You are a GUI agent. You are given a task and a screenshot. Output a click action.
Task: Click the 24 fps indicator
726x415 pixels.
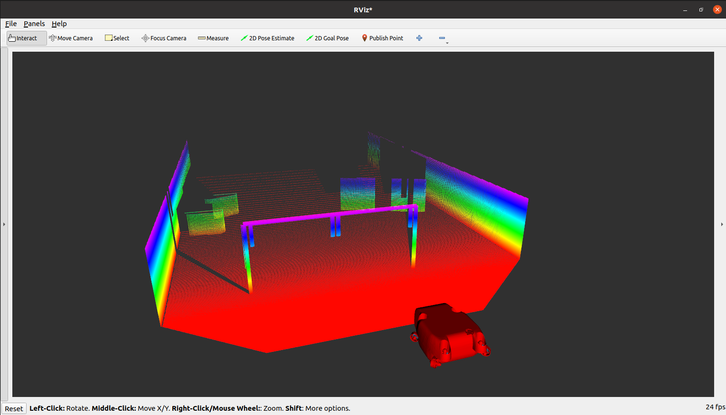[715, 407]
